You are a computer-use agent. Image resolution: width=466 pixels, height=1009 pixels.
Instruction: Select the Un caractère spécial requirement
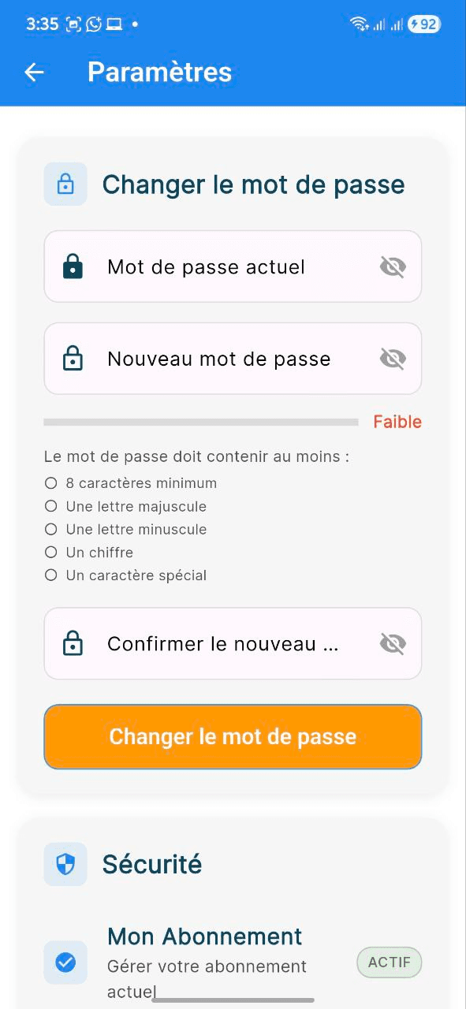50,575
